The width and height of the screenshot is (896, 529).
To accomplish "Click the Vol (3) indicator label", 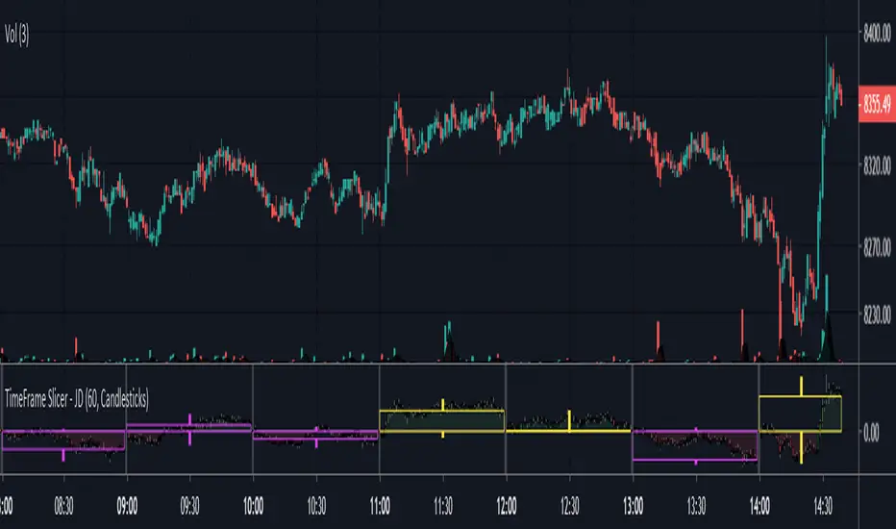I will [16, 35].
